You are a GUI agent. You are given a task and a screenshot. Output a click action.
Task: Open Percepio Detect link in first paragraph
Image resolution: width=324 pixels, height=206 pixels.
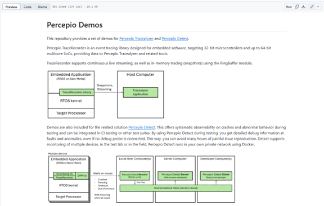tap(175, 39)
